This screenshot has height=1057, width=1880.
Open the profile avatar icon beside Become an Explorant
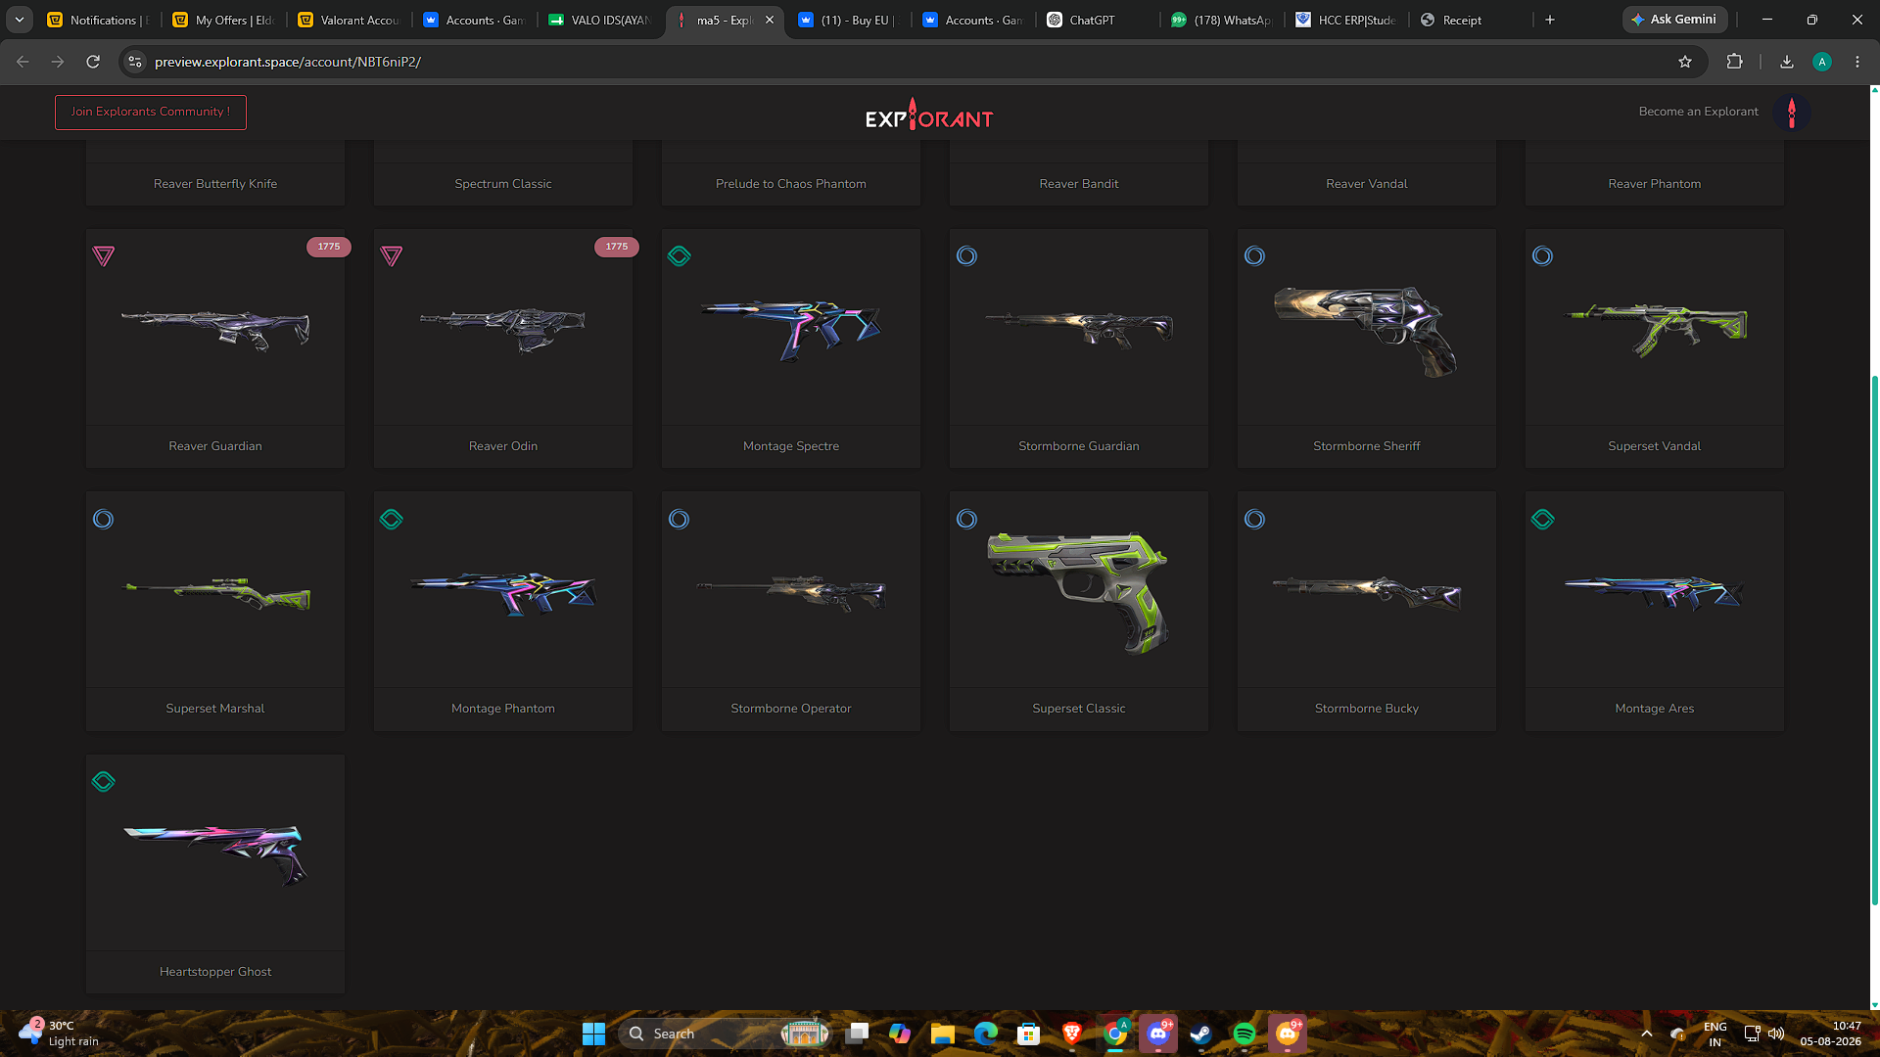pyautogui.click(x=1792, y=113)
